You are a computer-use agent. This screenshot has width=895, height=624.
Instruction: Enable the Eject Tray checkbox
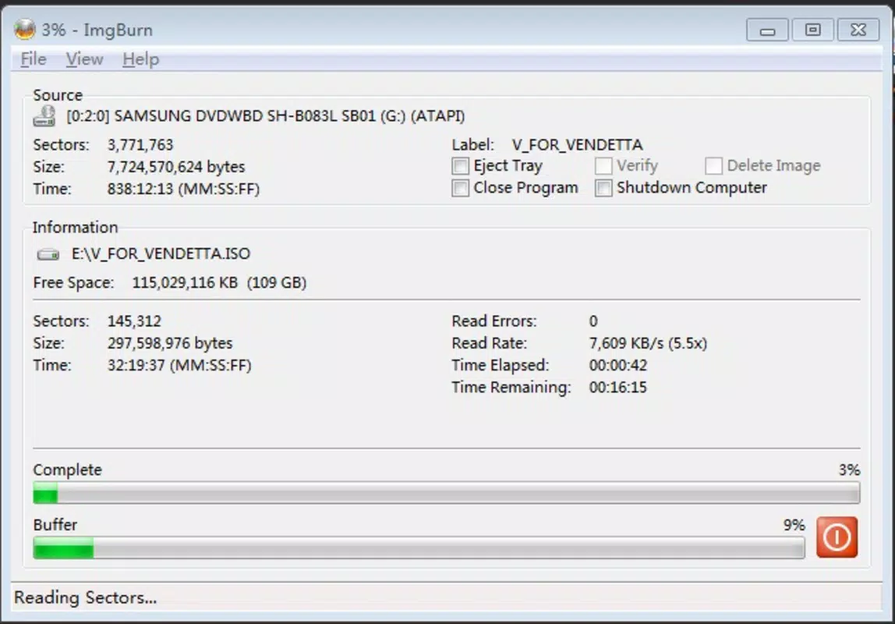pyautogui.click(x=461, y=165)
